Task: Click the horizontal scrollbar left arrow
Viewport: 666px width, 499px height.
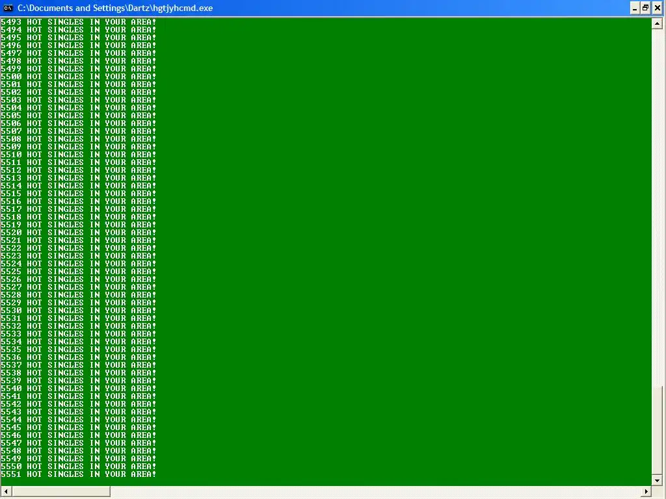Action: pyautogui.click(x=6, y=492)
